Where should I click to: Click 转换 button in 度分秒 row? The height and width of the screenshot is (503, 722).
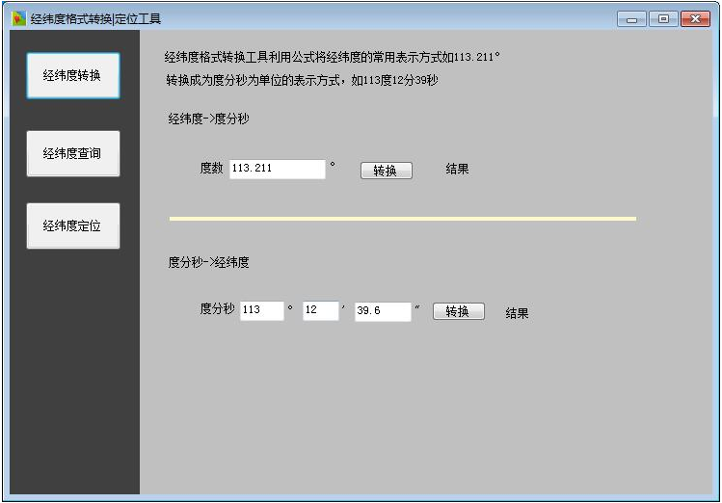click(x=458, y=311)
